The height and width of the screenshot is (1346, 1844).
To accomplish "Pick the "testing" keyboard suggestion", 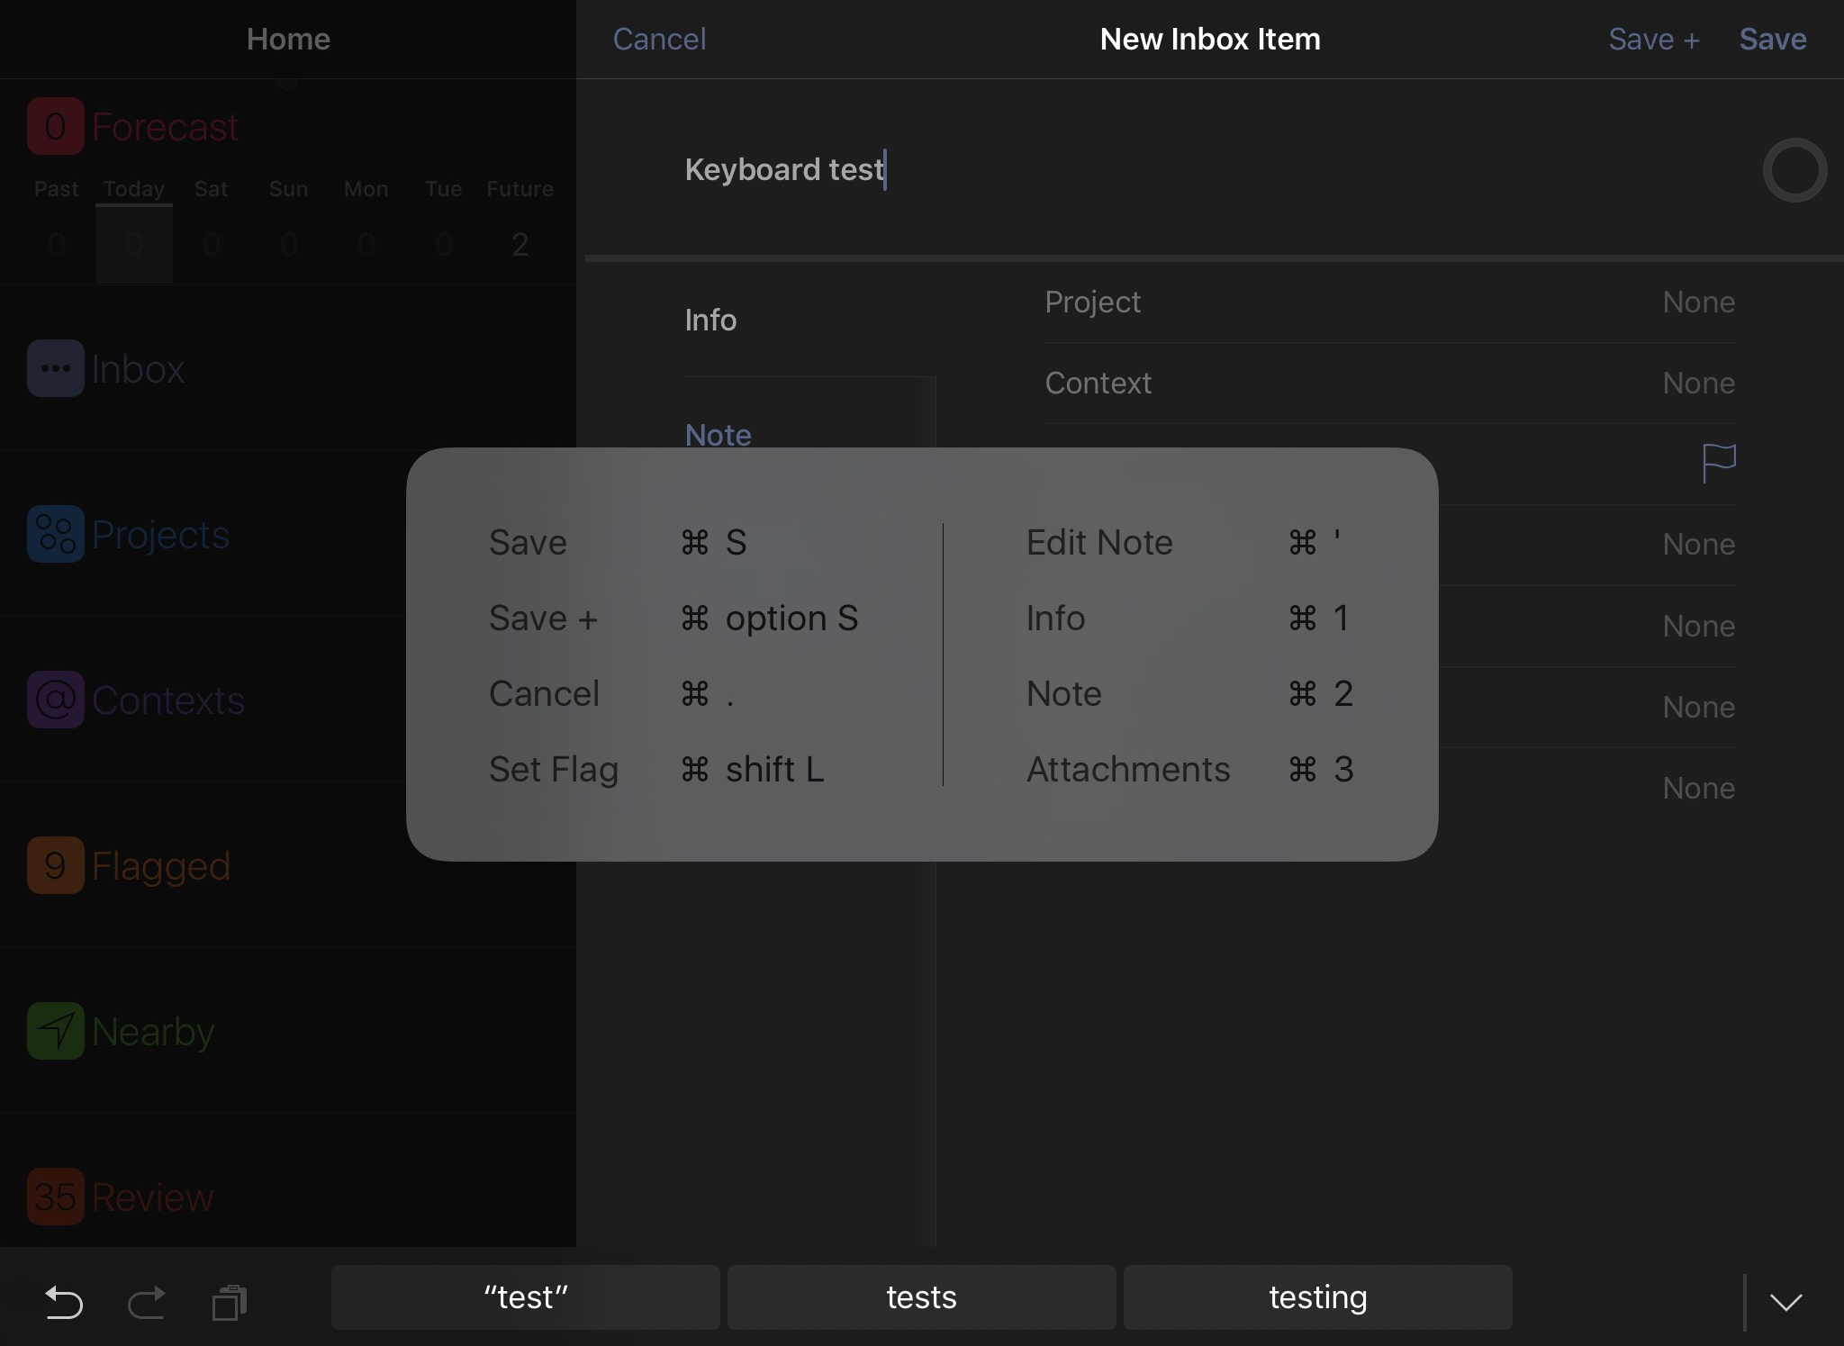I will (1317, 1297).
